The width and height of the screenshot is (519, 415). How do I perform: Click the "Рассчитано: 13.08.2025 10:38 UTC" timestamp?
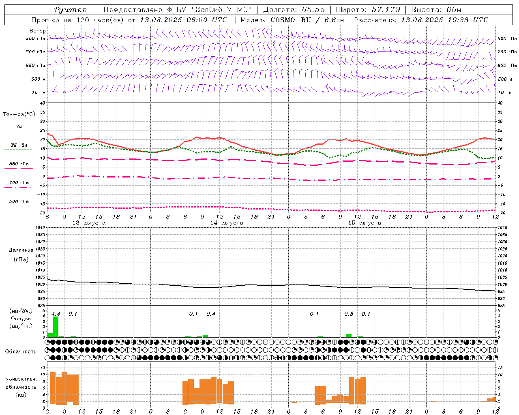[x=421, y=20]
